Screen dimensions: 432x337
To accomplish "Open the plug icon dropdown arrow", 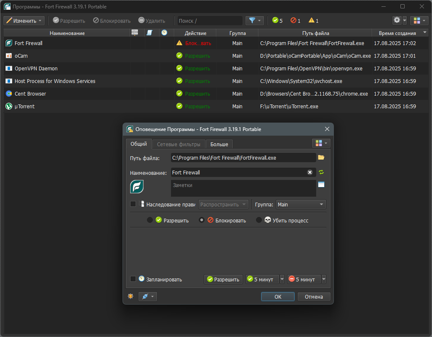I will 152,297.
